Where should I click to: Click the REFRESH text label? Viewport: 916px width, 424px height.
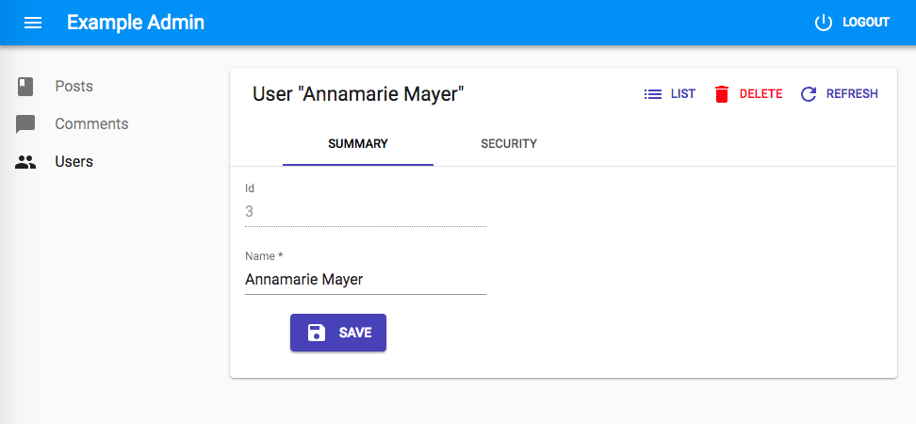(x=852, y=94)
